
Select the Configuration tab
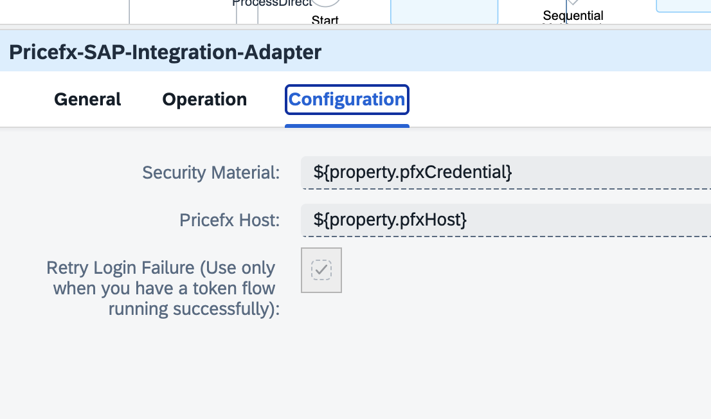(x=347, y=100)
